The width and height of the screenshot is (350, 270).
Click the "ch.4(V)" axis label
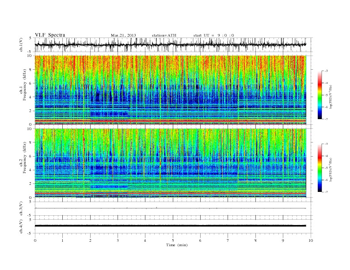coord(21,226)
